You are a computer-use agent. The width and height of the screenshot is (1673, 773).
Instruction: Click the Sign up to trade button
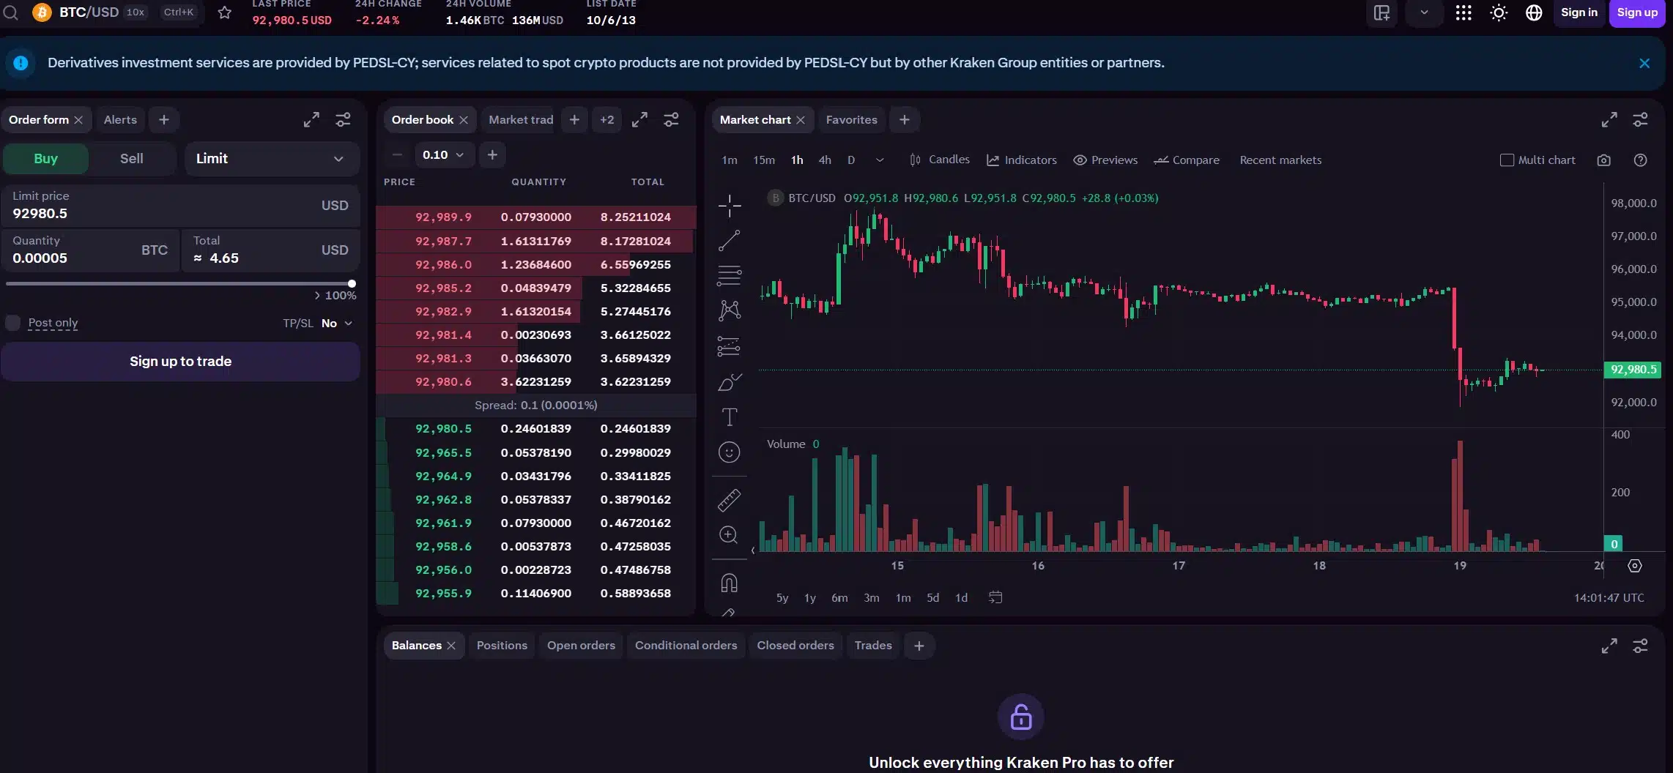pyautogui.click(x=180, y=361)
